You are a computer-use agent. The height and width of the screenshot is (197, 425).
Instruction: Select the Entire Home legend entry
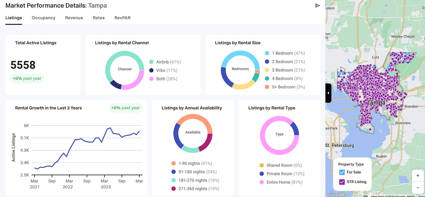click(x=281, y=182)
